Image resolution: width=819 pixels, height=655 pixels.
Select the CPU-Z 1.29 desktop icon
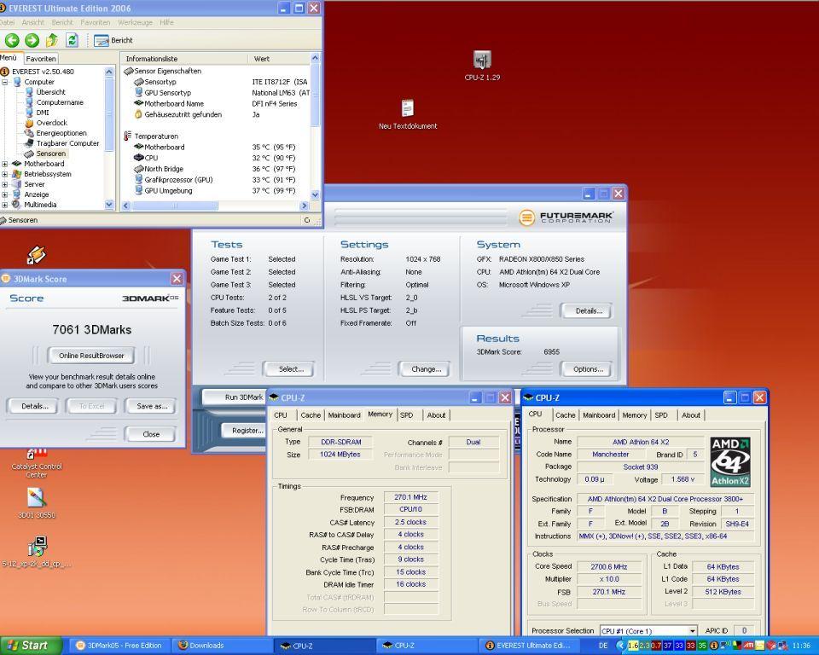[482, 66]
